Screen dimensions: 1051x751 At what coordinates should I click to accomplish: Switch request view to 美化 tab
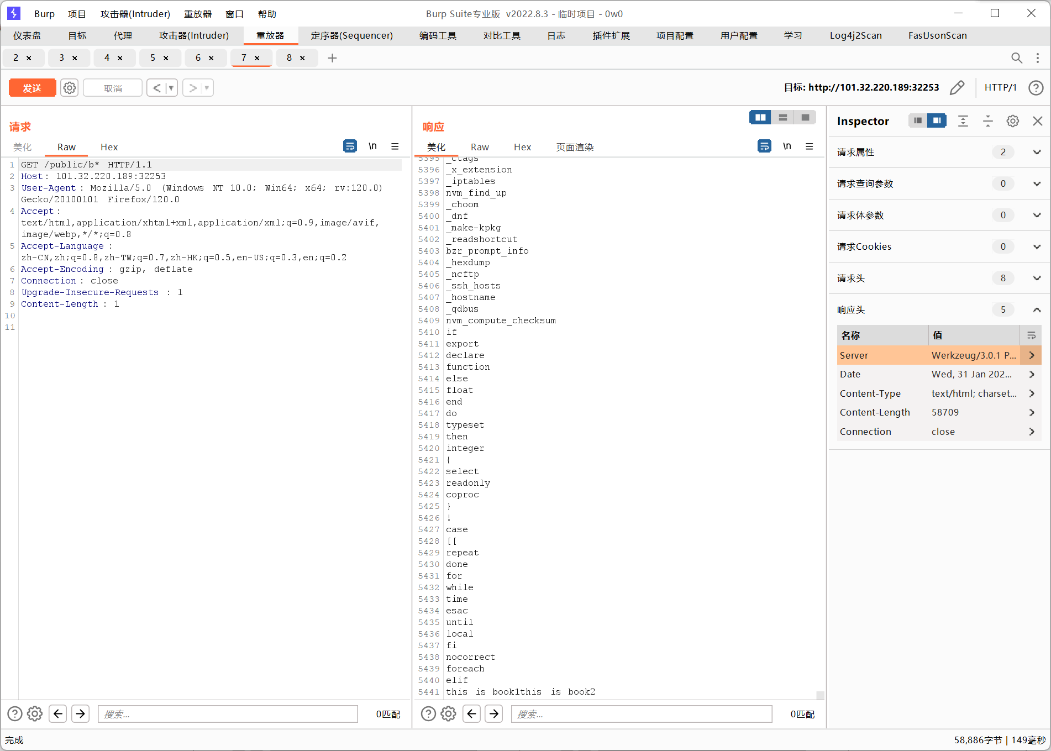point(23,147)
